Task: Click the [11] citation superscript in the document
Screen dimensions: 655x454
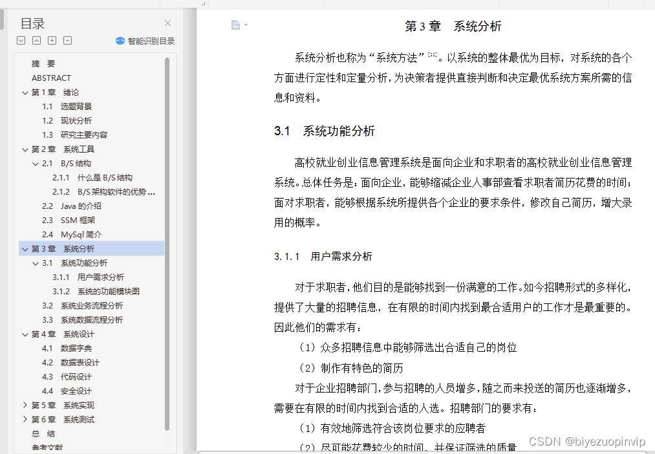Action: point(433,55)
